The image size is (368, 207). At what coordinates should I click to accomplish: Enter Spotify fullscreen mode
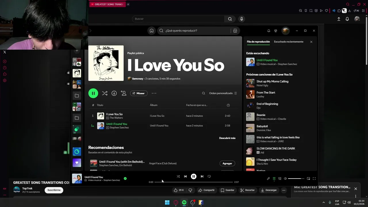point(314,179)
